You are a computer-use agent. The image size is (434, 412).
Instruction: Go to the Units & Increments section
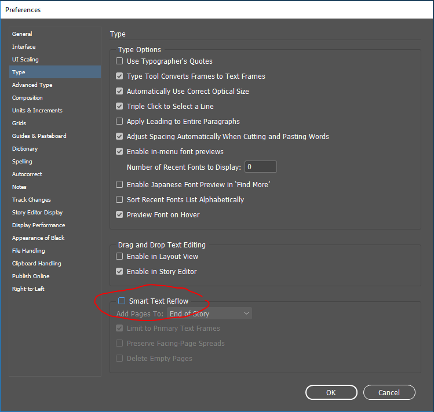point(37,111)
